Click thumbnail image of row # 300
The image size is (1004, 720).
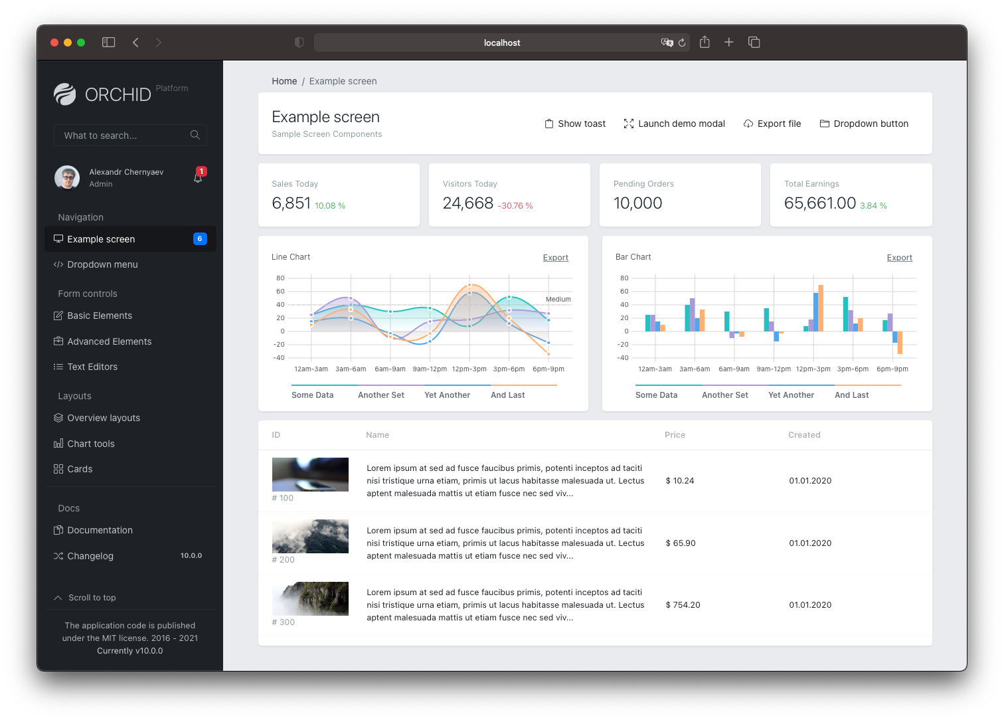(x=310, y=598)
